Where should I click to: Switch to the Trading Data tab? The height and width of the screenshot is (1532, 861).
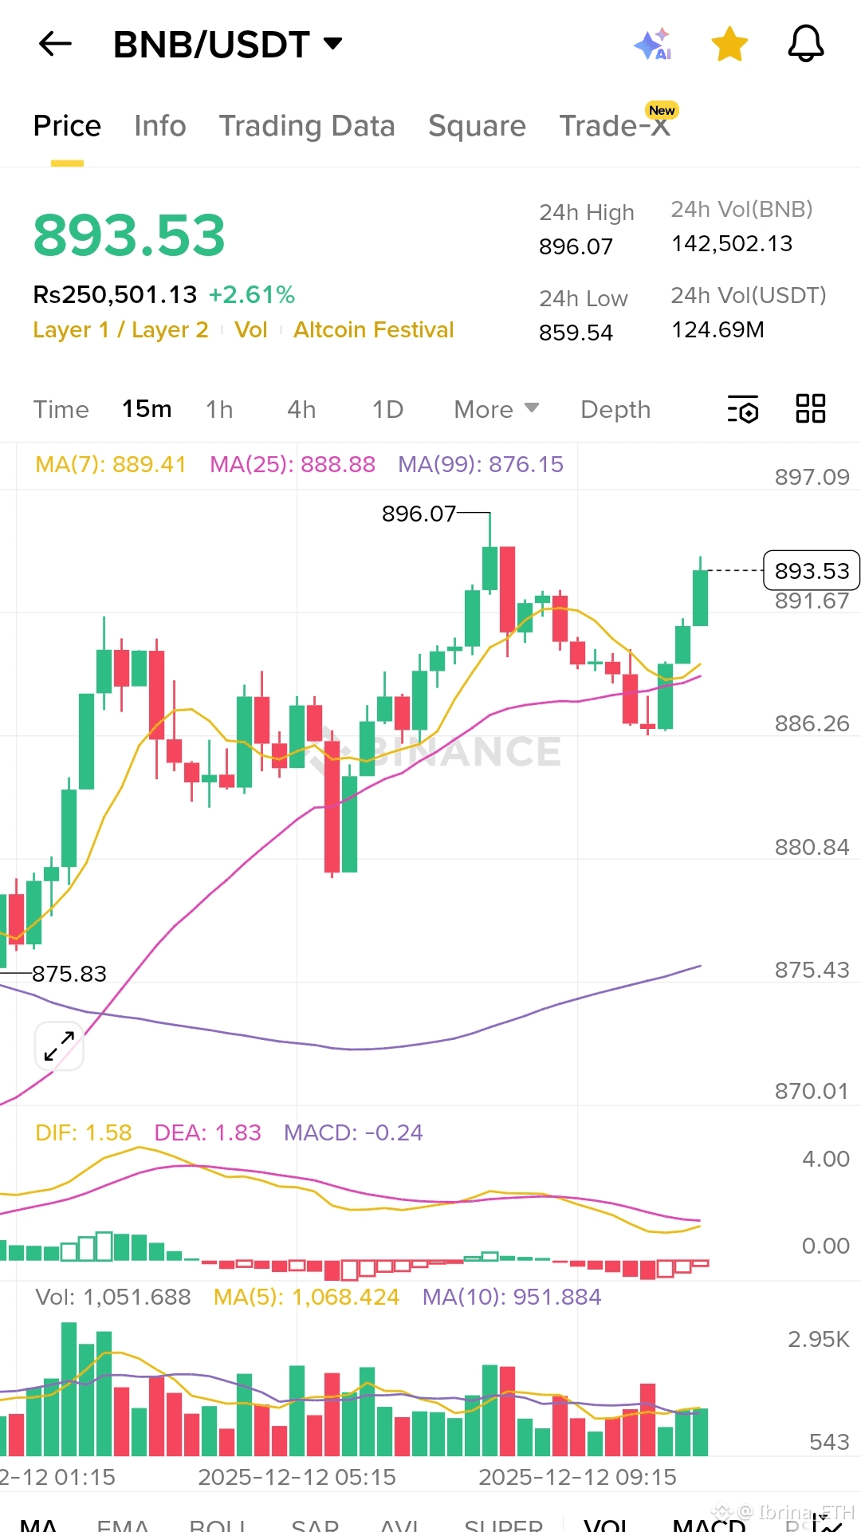pos(307,126)
